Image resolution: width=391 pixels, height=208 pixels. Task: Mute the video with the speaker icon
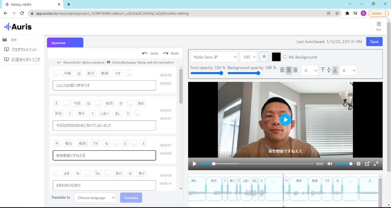pos(330,164)
